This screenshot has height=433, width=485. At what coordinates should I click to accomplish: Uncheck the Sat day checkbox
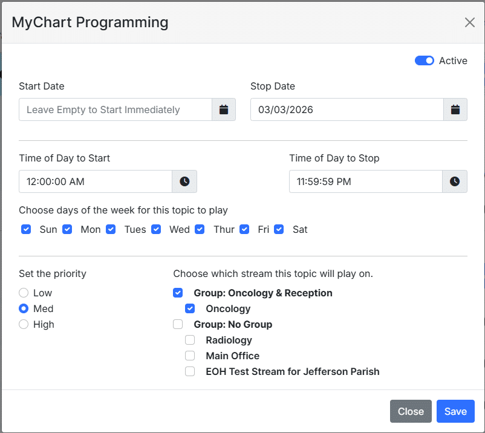click(279, 229)
